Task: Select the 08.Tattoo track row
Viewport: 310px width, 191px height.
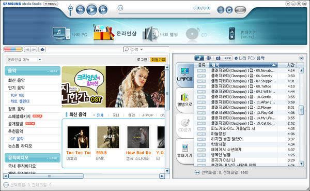Action: pos(246,86)
